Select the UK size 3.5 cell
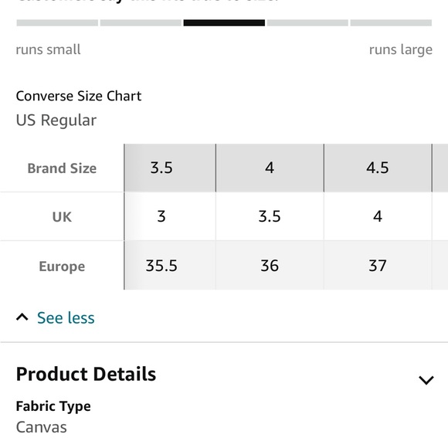Viewport: 448px width, 448px height. [x=270, y=216]
